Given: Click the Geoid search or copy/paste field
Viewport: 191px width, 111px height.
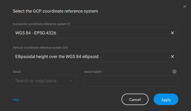Looking at the screenshot, I should (41, 81).
